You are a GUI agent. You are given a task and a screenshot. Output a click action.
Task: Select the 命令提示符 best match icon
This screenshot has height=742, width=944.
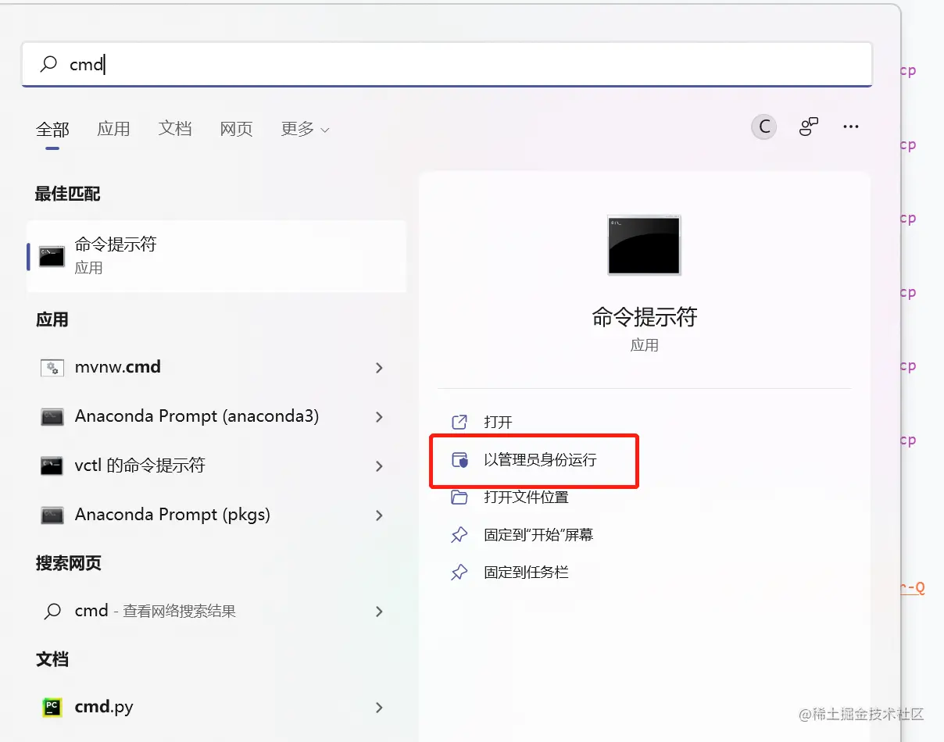pos(50,255)
